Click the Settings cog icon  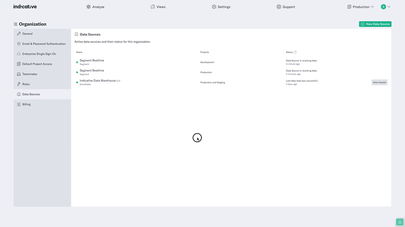pos(214,7)
